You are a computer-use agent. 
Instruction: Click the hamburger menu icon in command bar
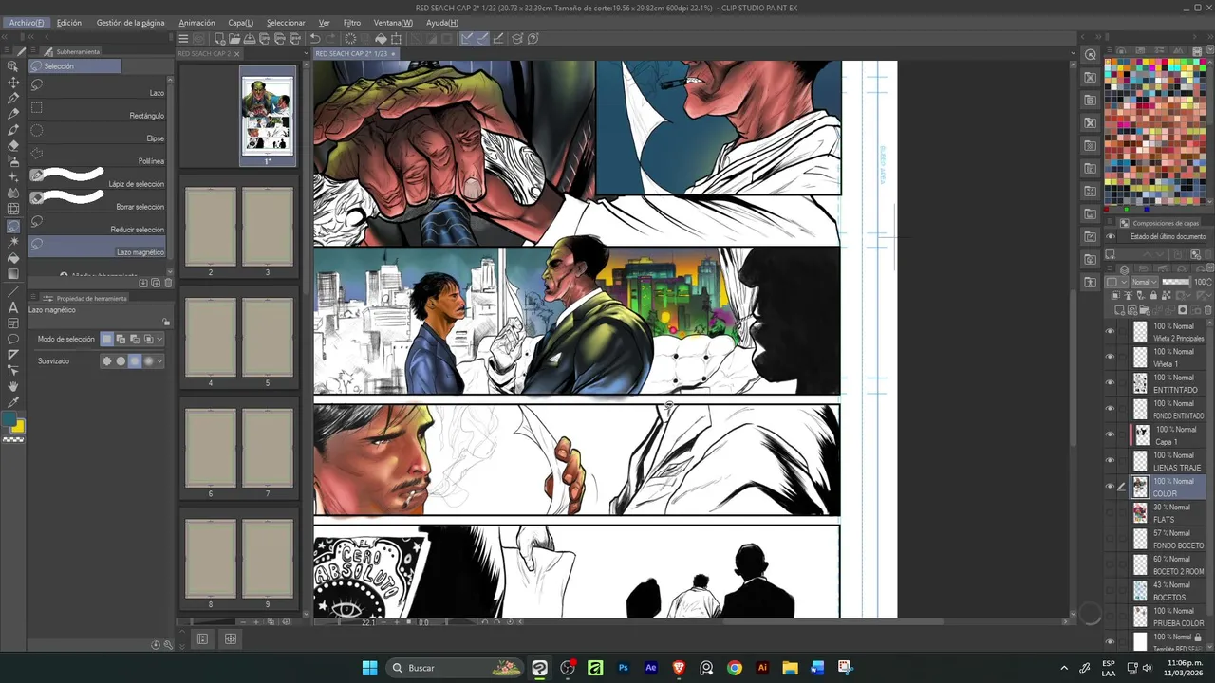tap(183, 39)
